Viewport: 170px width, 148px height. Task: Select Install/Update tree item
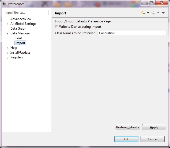tap(20, 53)
